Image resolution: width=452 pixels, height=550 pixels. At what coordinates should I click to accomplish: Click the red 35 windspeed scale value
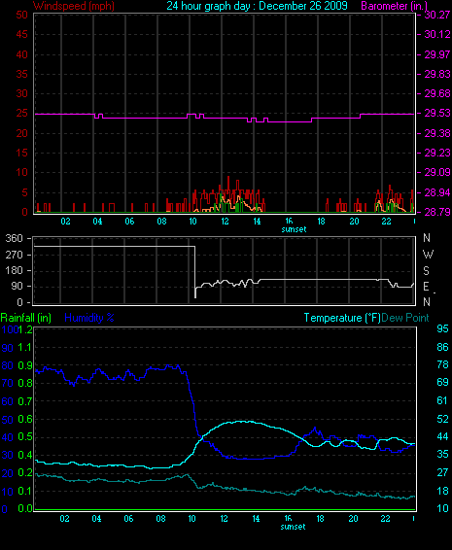pos(21,74)
